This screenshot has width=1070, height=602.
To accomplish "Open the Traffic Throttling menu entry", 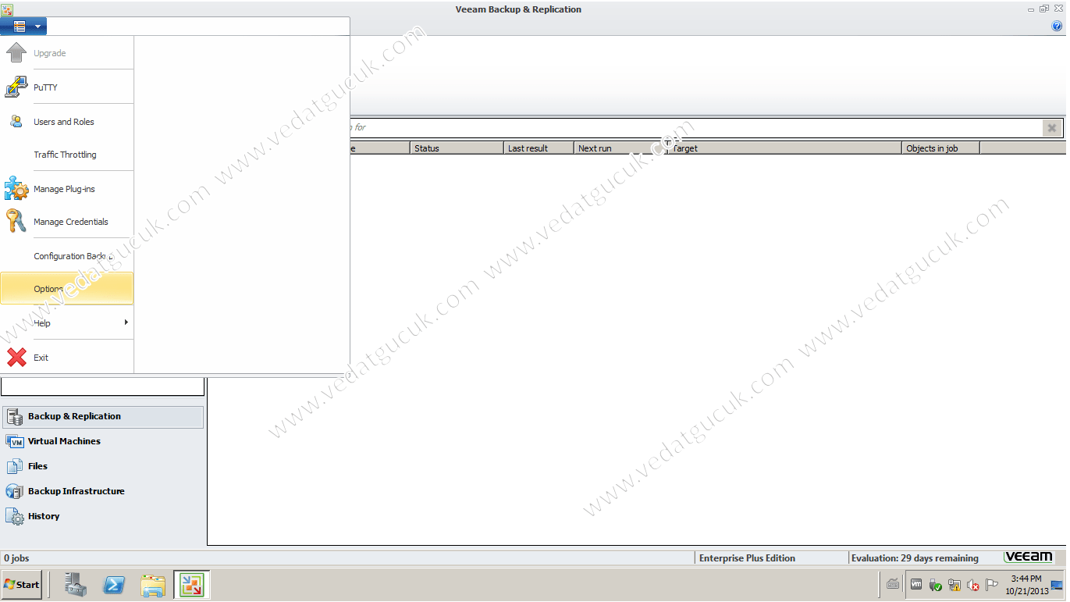I will click(67, 155).
